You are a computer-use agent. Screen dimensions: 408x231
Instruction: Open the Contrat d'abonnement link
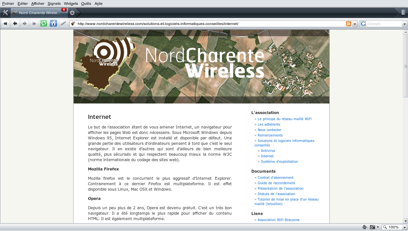pyautogui.click(x=275, y=177)
